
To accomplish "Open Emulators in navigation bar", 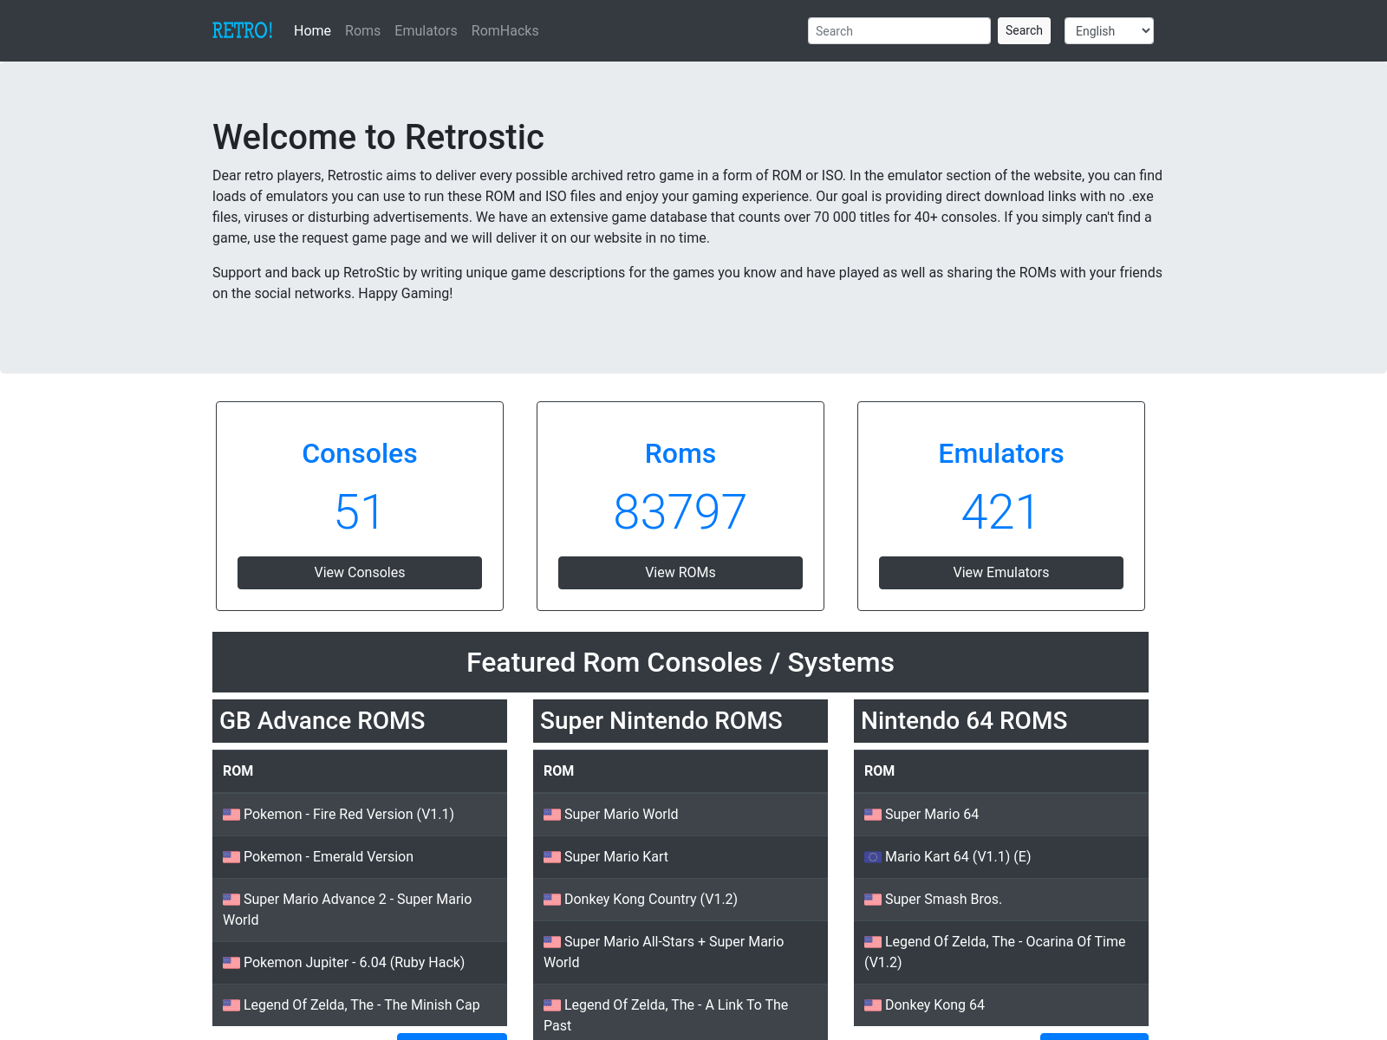I will click(426, 30).
